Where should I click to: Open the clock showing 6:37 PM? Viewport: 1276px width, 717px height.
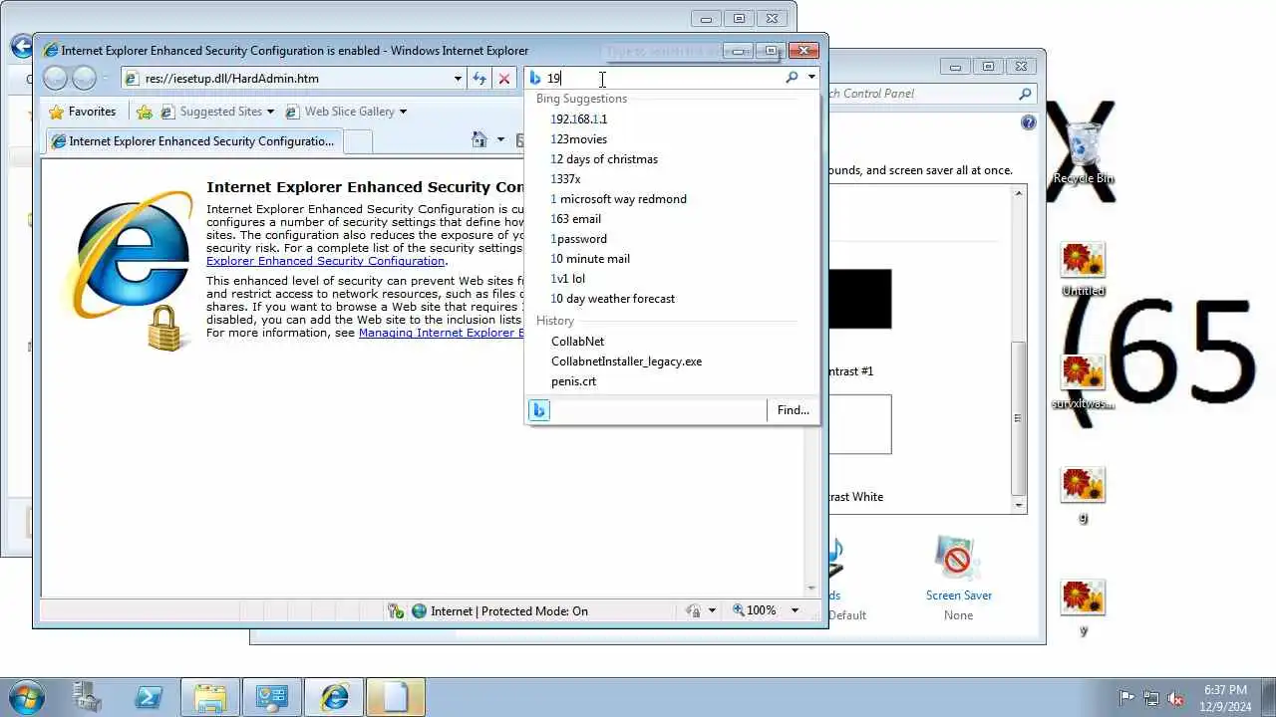(x=1225, y=697)
